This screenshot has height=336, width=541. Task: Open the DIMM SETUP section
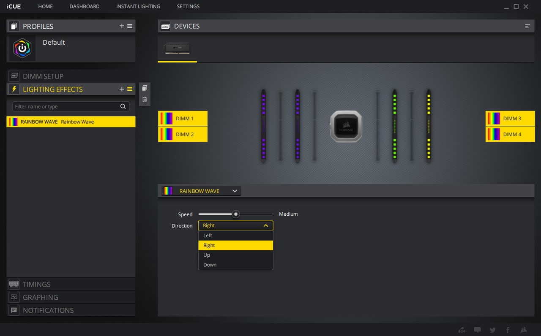pos(71,76)
